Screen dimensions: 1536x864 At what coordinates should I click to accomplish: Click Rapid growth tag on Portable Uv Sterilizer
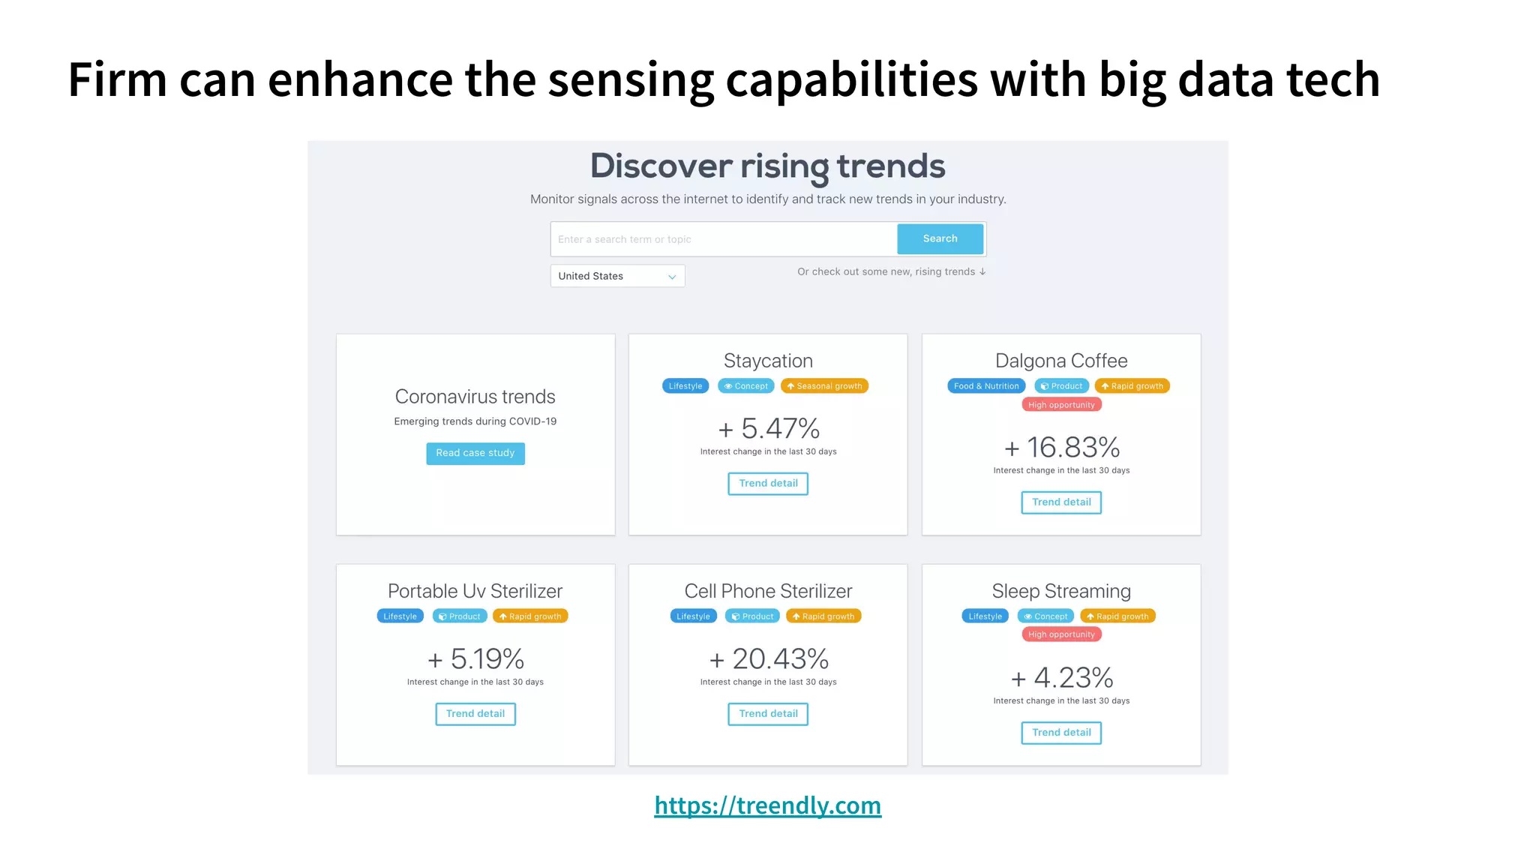point(530,616)
